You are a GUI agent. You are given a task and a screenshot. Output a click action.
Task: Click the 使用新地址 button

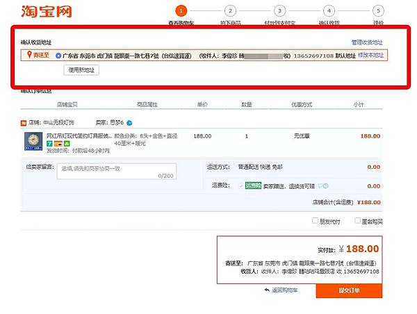pos(81,70)
